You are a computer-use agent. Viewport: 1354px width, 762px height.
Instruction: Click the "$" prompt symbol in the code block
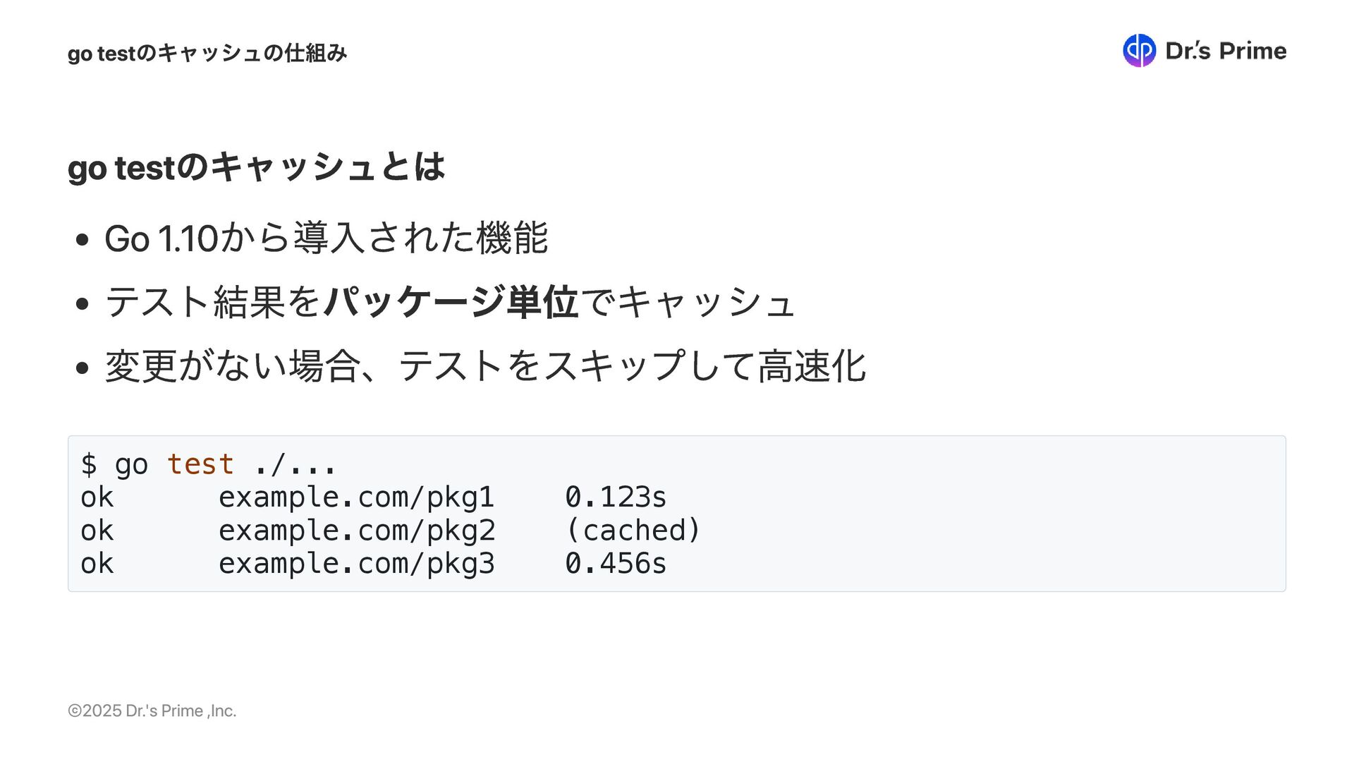pos(89,464)
